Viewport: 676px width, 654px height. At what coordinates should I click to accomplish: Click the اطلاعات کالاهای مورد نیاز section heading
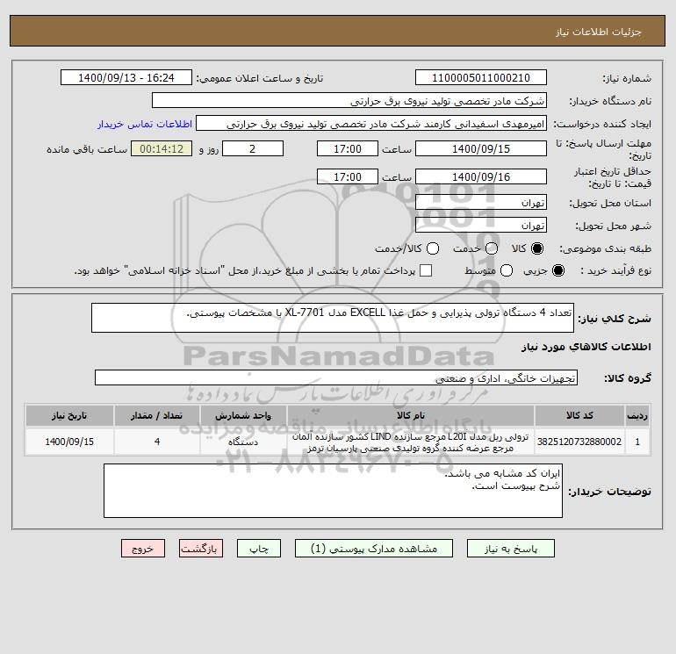click(x=586, y=347)
